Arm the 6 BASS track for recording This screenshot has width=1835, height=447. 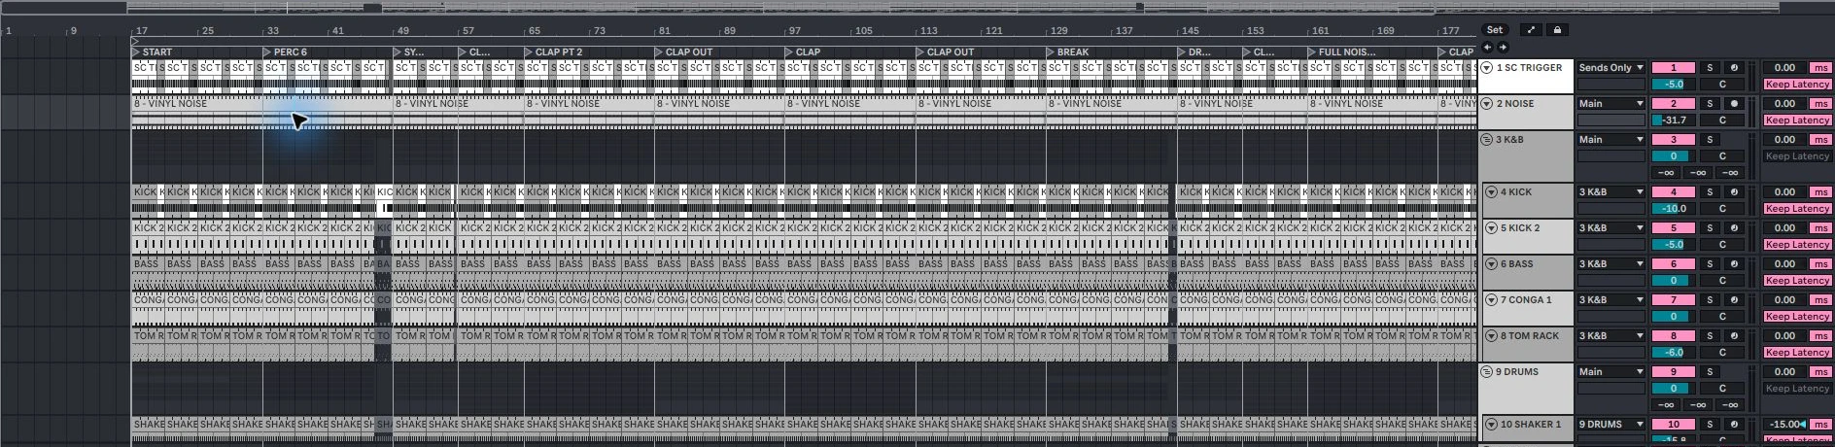pos(1734,264)
